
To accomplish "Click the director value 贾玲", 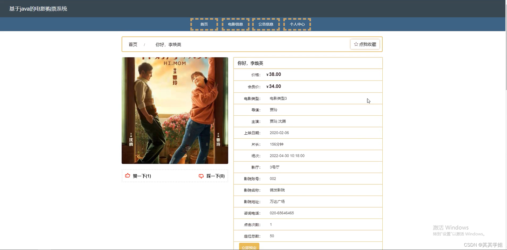I will (274, 110).
